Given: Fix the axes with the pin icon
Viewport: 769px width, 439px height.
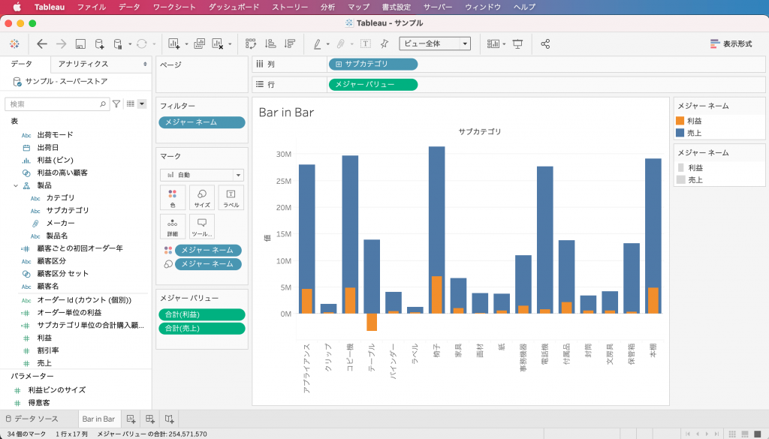Looking at the screenshot, I should 384,44.
